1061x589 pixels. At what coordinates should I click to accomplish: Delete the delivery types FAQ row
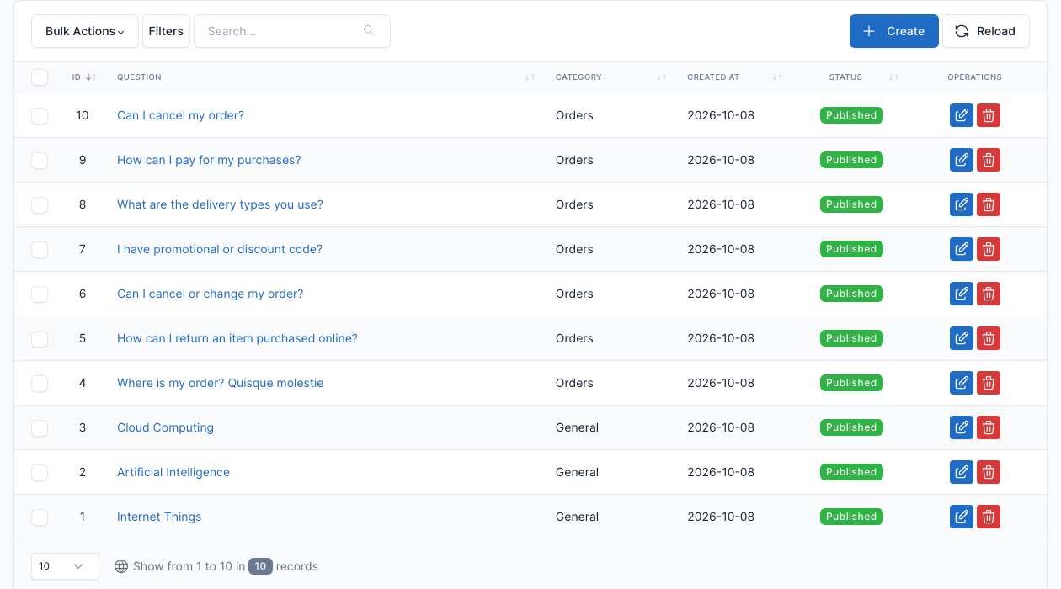989,204
